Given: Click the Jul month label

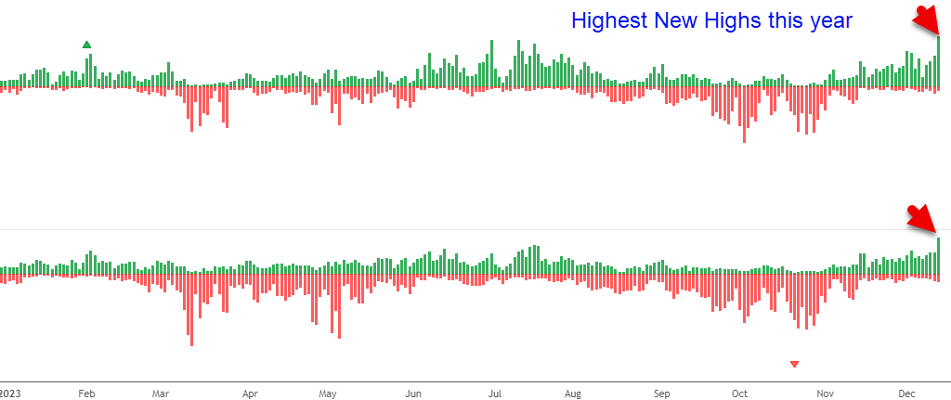Looking at the screenshot, I should point(495,394).
